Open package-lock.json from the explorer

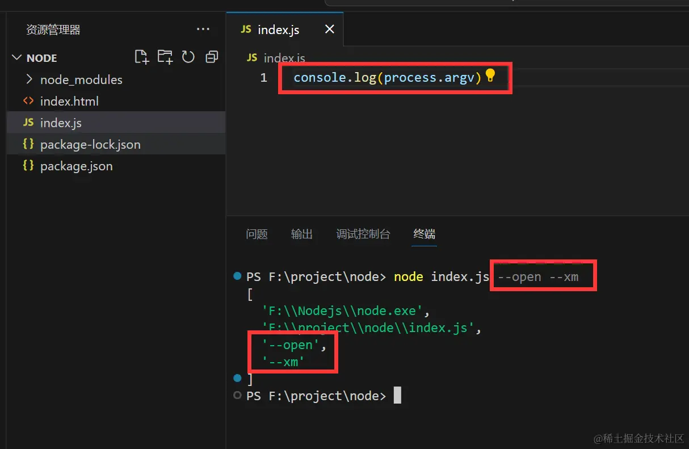click(90, 144)
